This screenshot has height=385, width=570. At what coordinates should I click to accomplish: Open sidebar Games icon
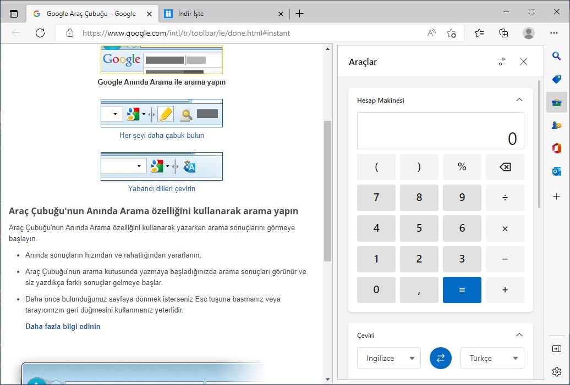tap(557, 125)
